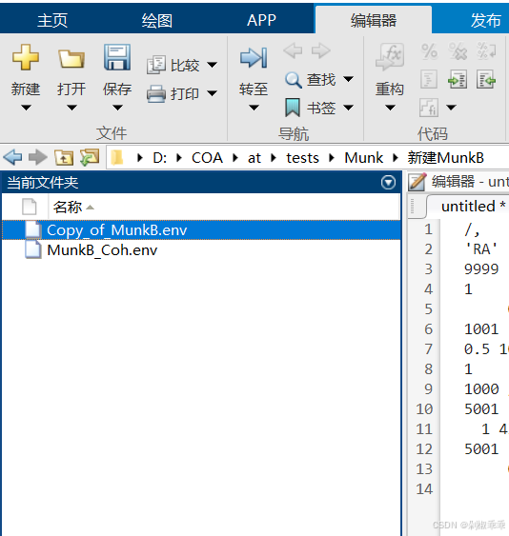Go back in folder history
This screenshot has width=509, height=536.
(x=12, y=158)
